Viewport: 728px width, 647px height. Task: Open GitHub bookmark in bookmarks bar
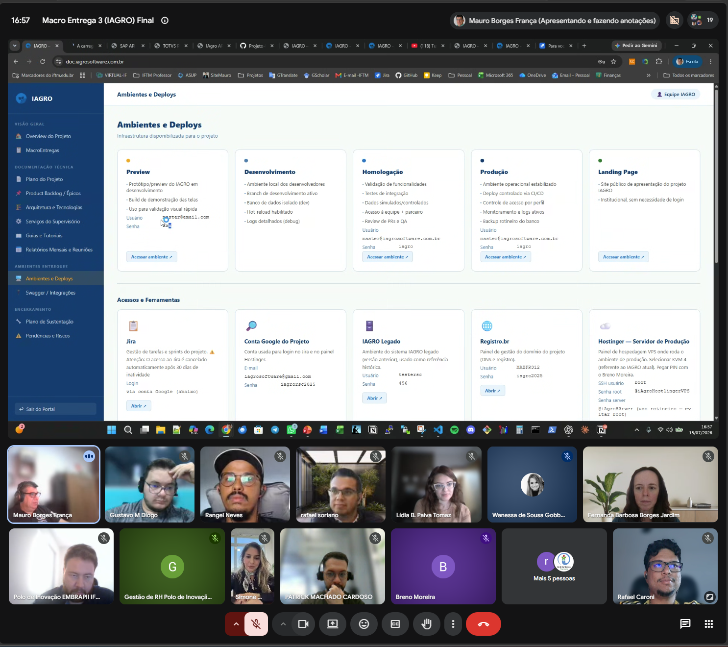[407, 75]
